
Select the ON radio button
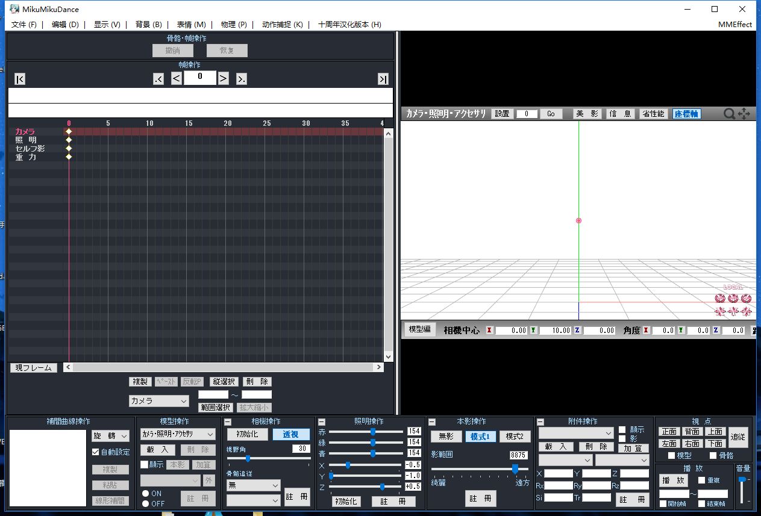point(145,494)
